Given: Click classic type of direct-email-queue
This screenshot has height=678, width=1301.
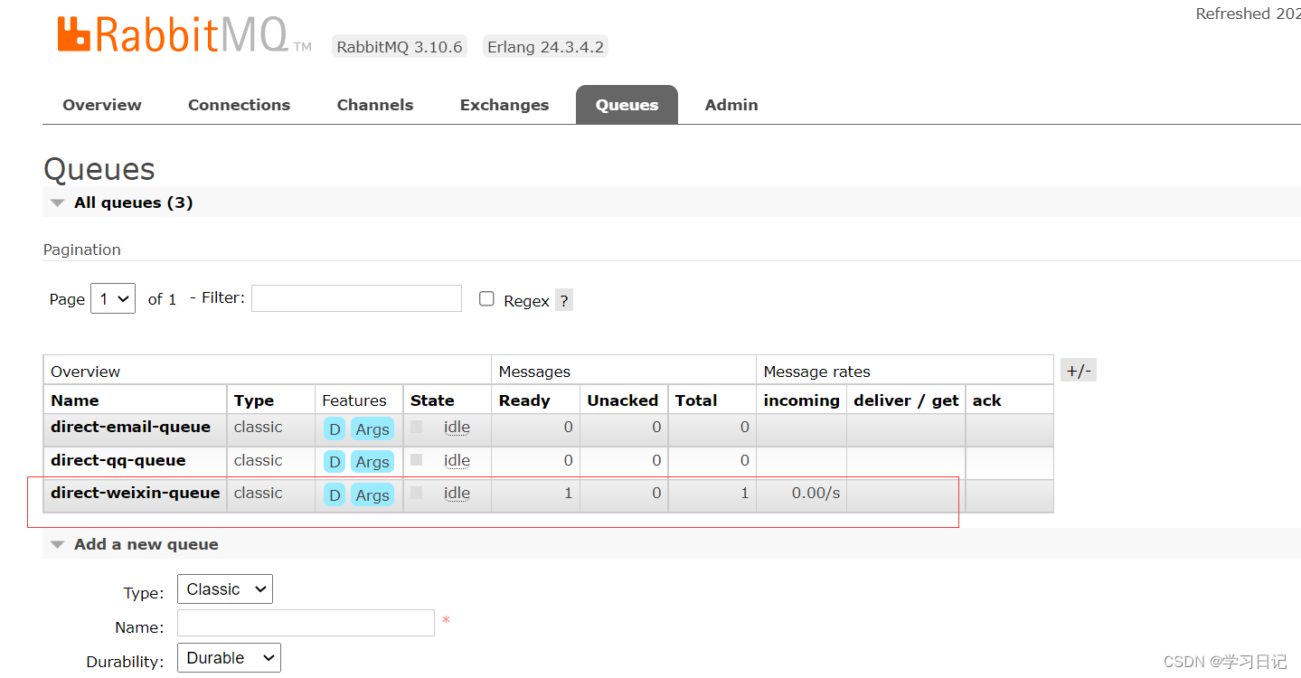Looking at the screenshot, I should tap(258, 427).
